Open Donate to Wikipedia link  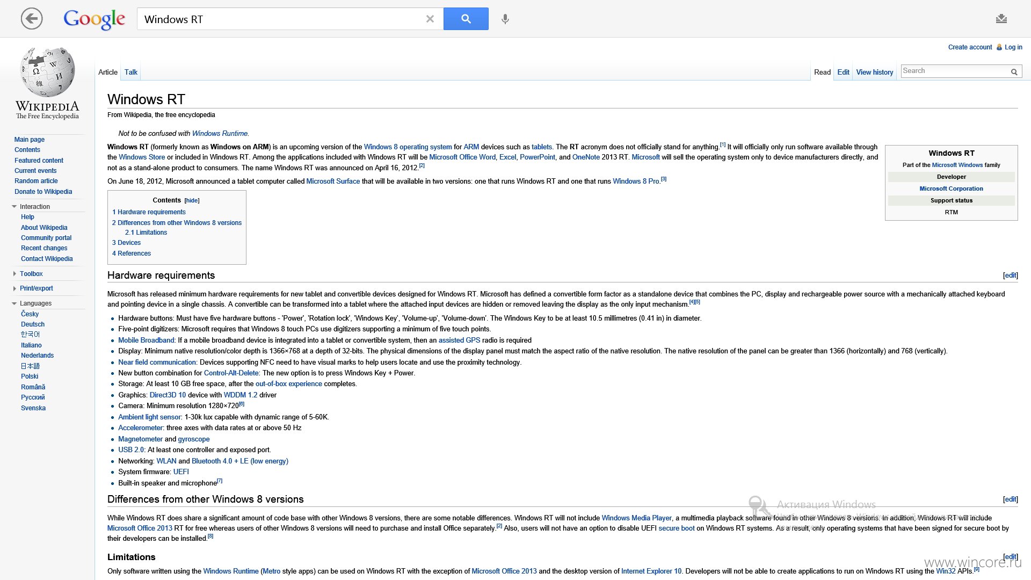[43, 192]
